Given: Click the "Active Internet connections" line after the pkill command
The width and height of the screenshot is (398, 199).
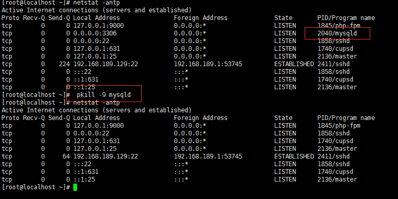Looking at the screenshot, I should click(96, 110).
